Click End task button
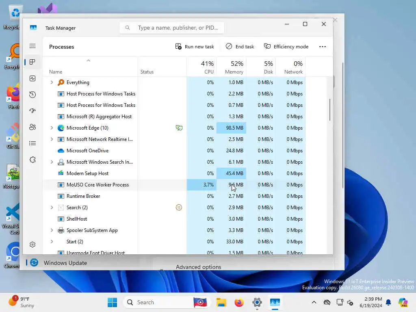The image size is (416, 312). tap(240, 47)
